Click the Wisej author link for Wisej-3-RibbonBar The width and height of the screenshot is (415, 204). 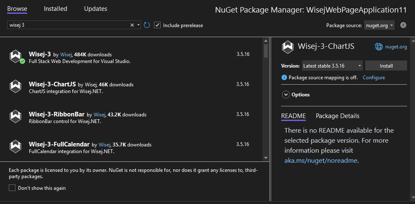point(100,115)
